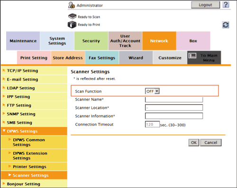Expand LDAP Setting menu
The height and width of the screenshot is (188, 237).
click(34, 88)
